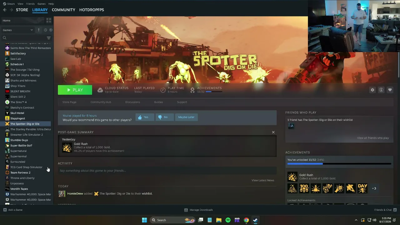Click the friend avatar thumbnail under wishlist
Image resolution: width=400 pixels, height=225 pixels.
click(x=291, y=126)
